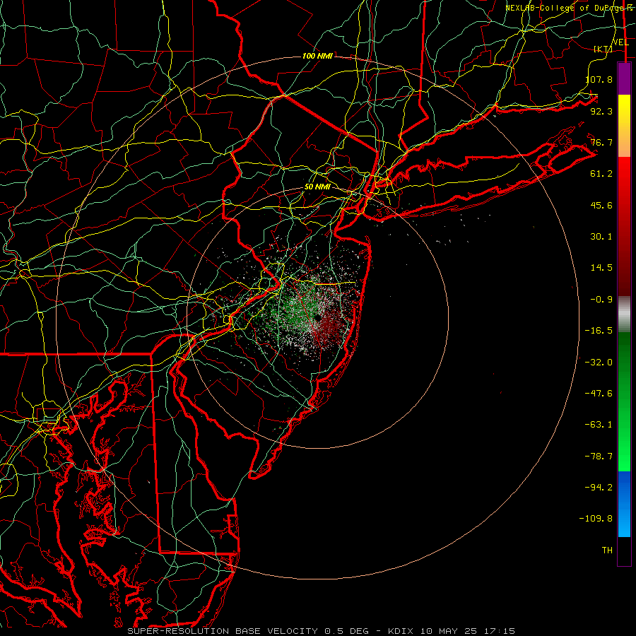Click the -78.7 velocity scale value
The height and width of the screenshot is (636, 636).
(x=599, y=457)
